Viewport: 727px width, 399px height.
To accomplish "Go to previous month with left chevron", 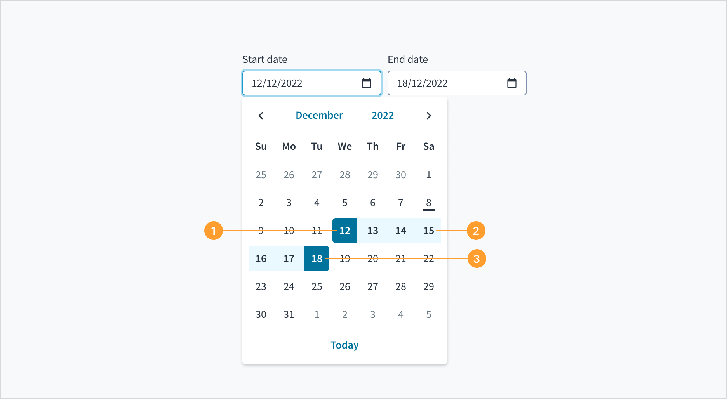I will tap(261, 115).
